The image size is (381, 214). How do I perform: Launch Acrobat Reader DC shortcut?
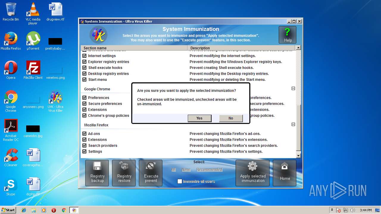(11, 130)
